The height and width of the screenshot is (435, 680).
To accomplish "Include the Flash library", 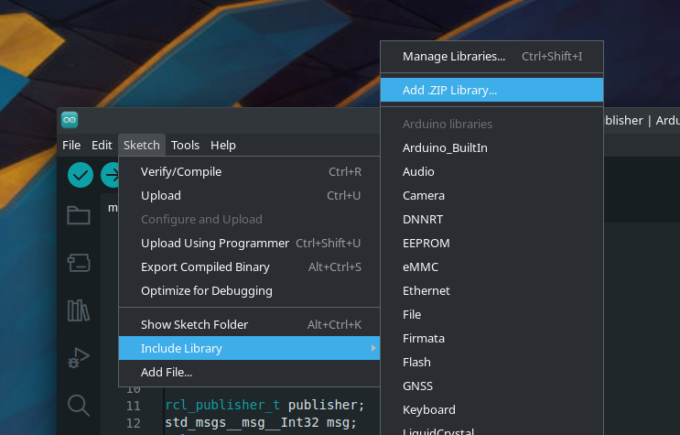I will [491, 363].
